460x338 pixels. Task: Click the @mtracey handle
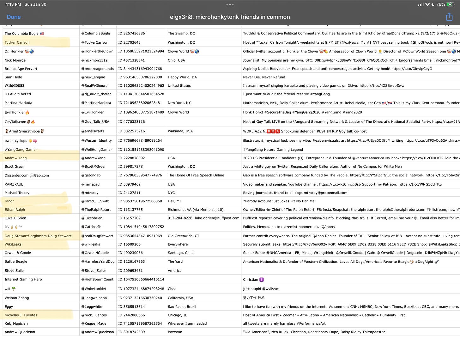pyautogui.click(x=90, y=193)
